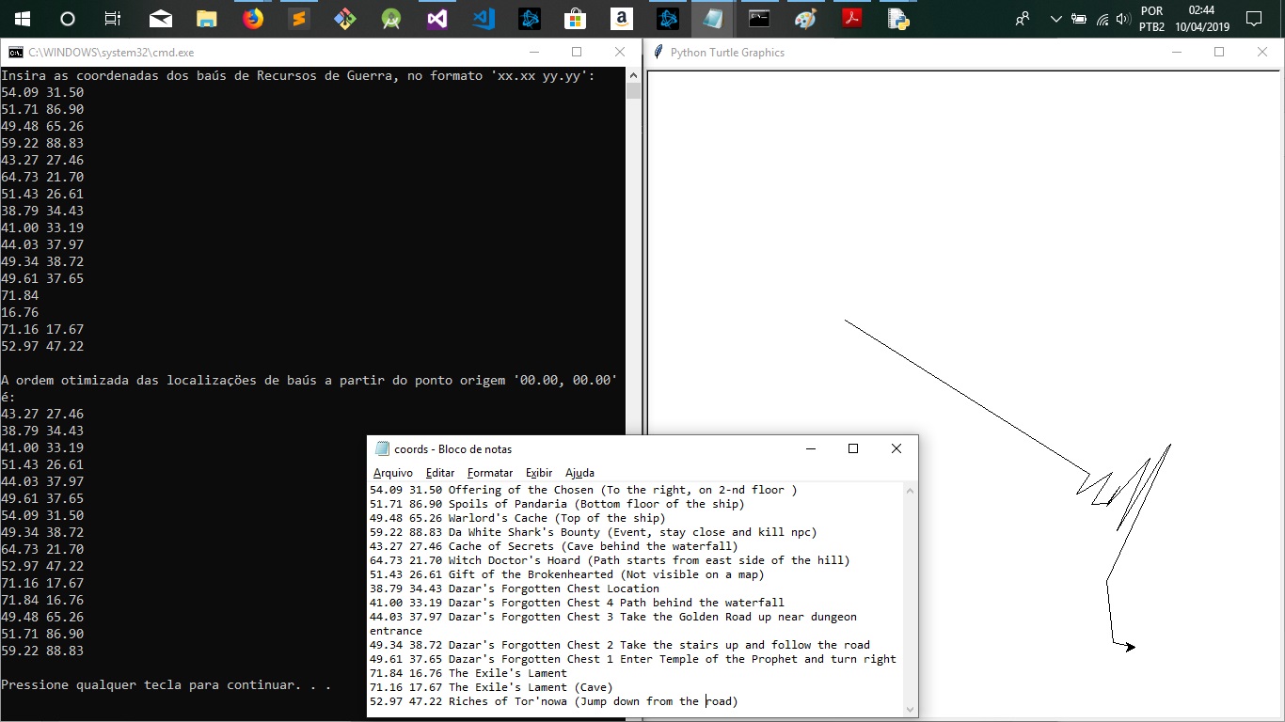Select the Python file taskbar icon

tap(897, 19)
